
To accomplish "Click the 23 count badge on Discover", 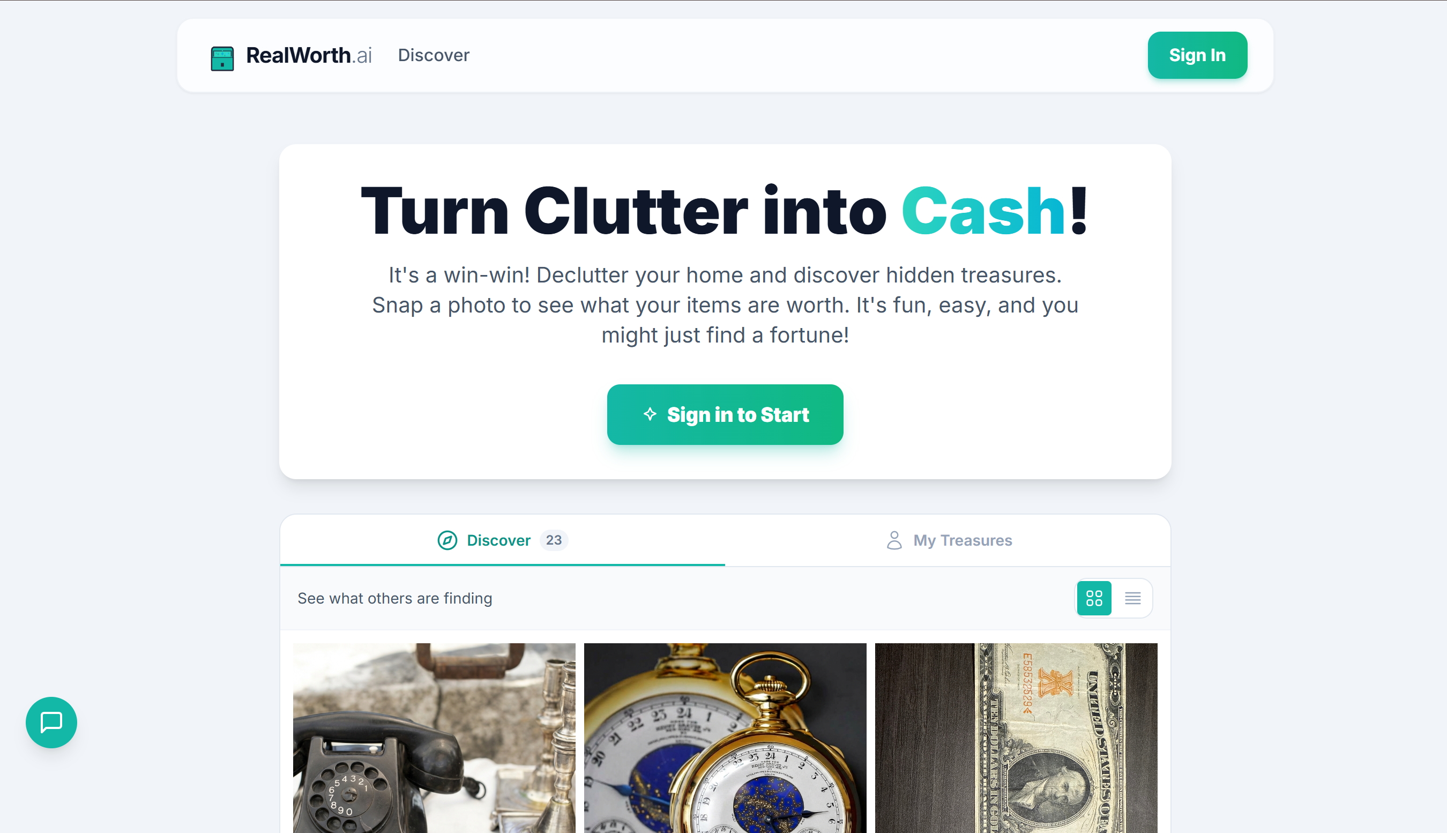I will pyautogui.click(x=553, y=540).
